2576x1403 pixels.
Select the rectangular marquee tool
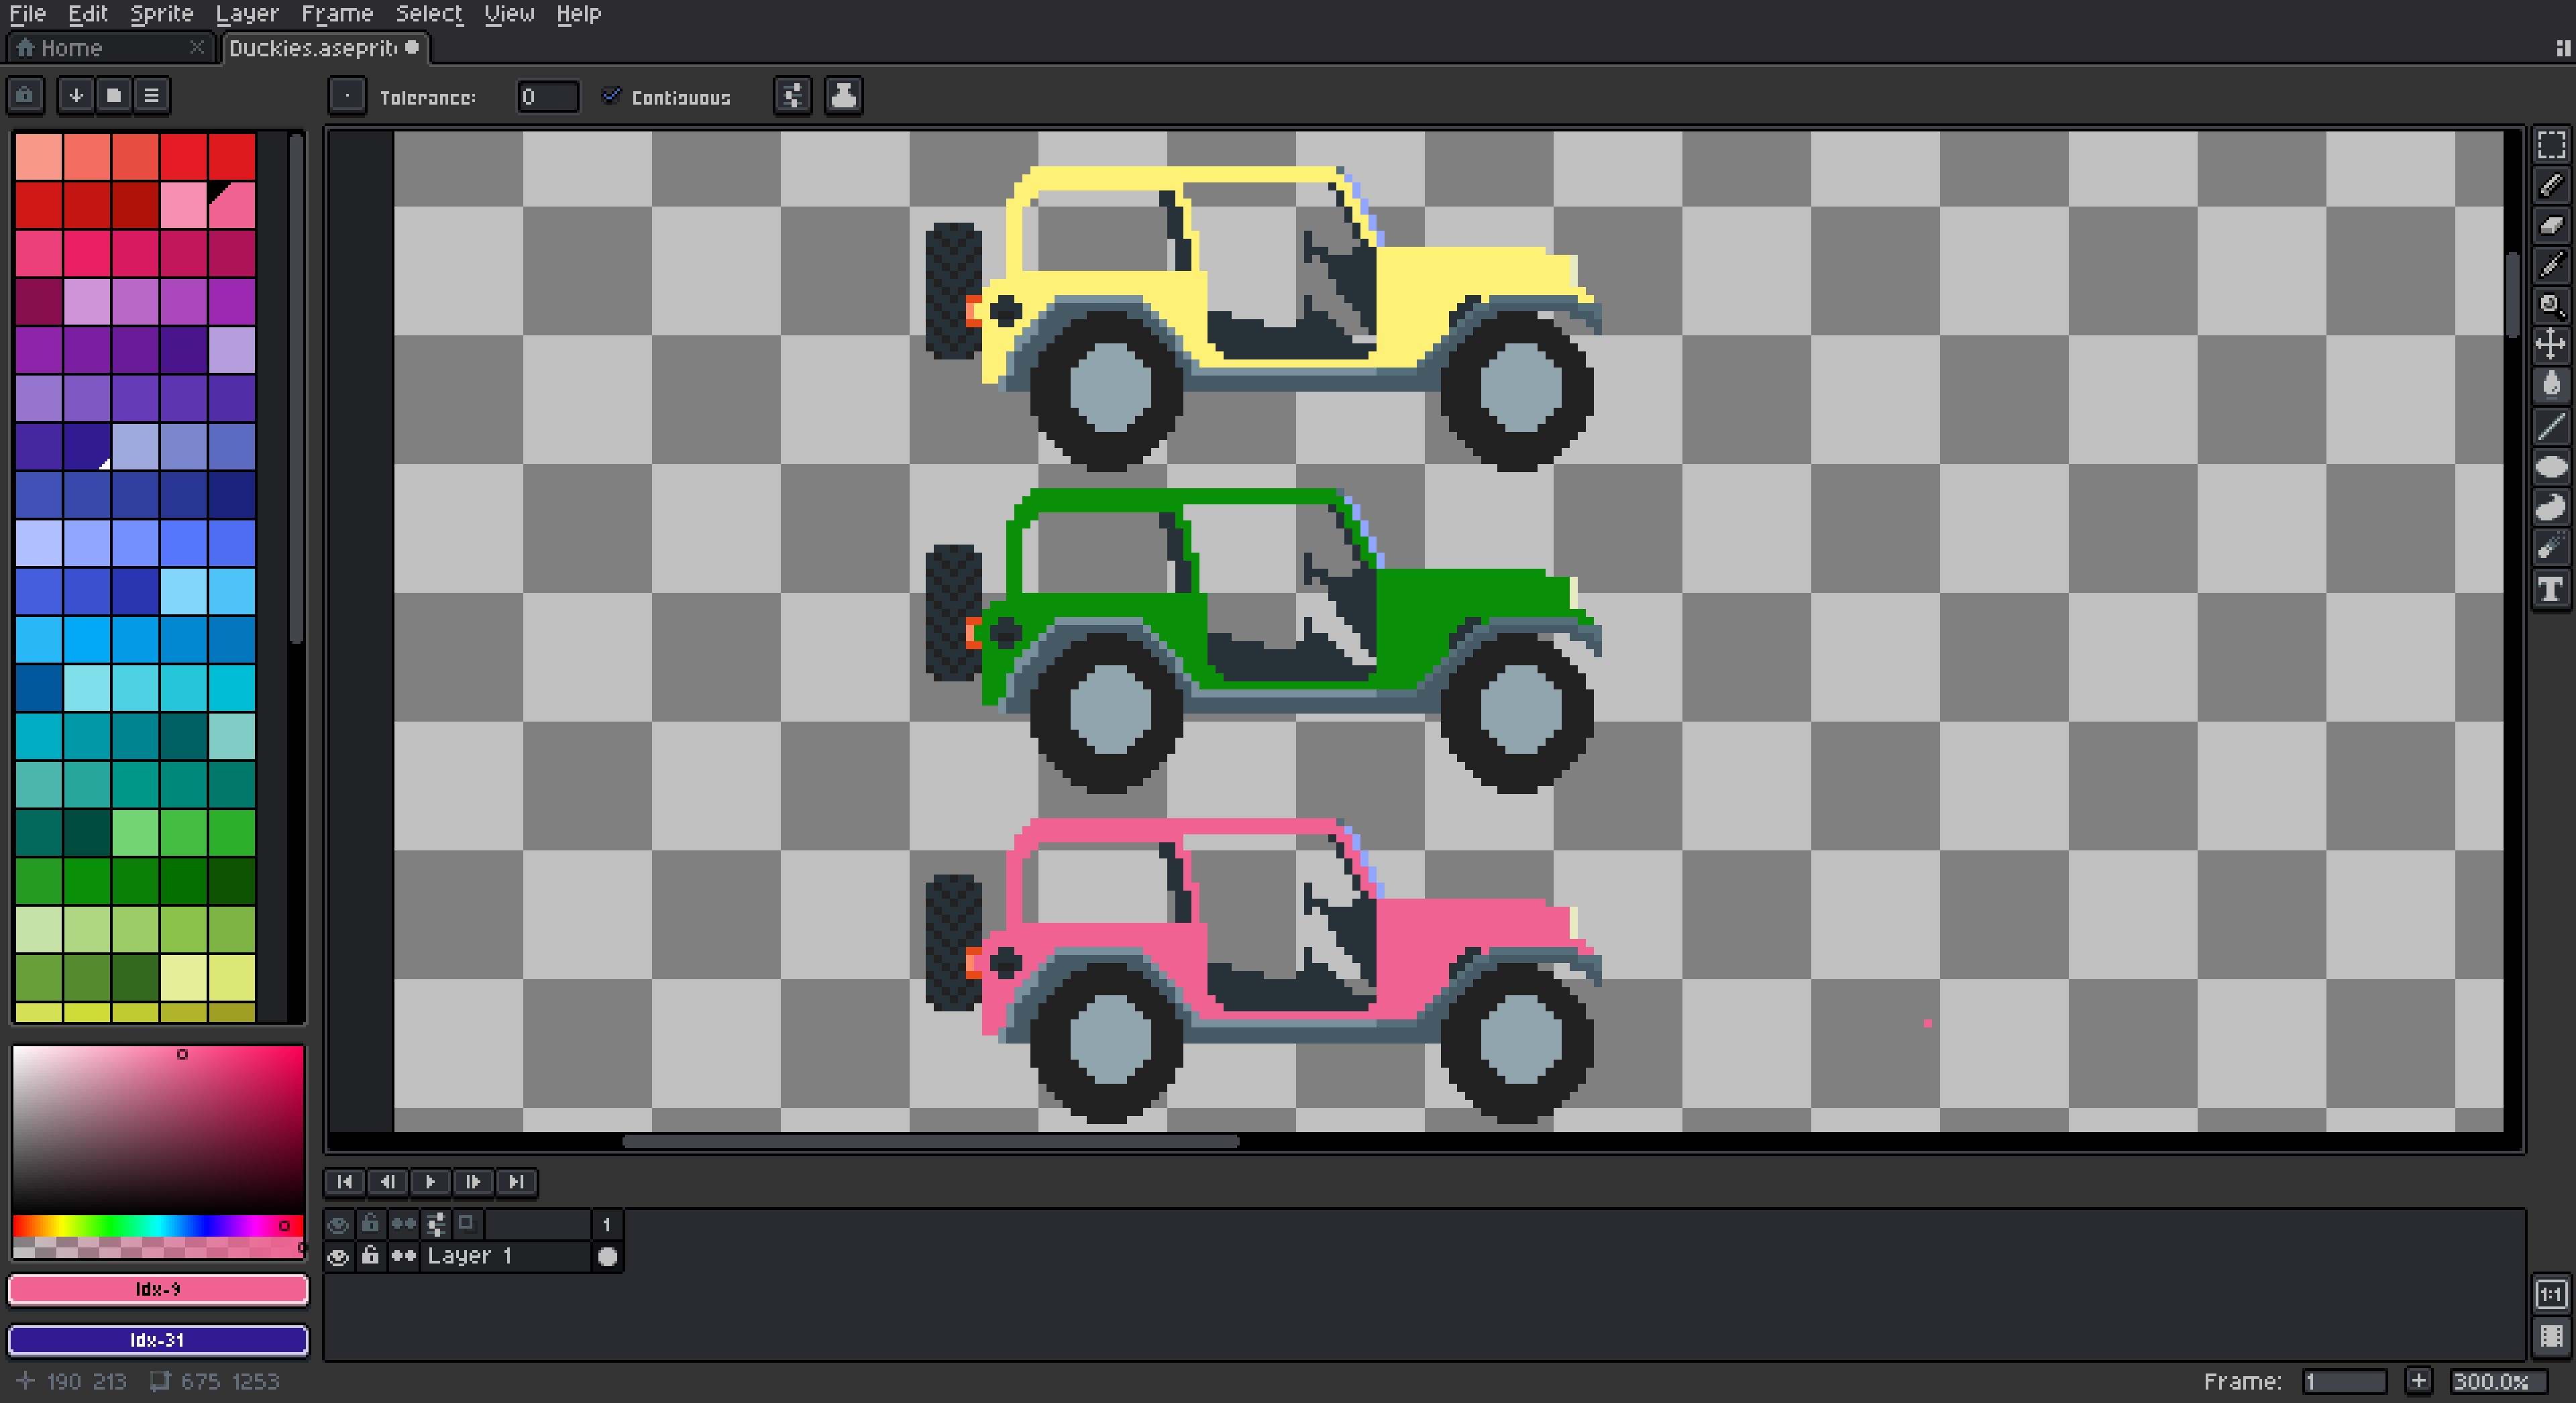(2551, 145)
